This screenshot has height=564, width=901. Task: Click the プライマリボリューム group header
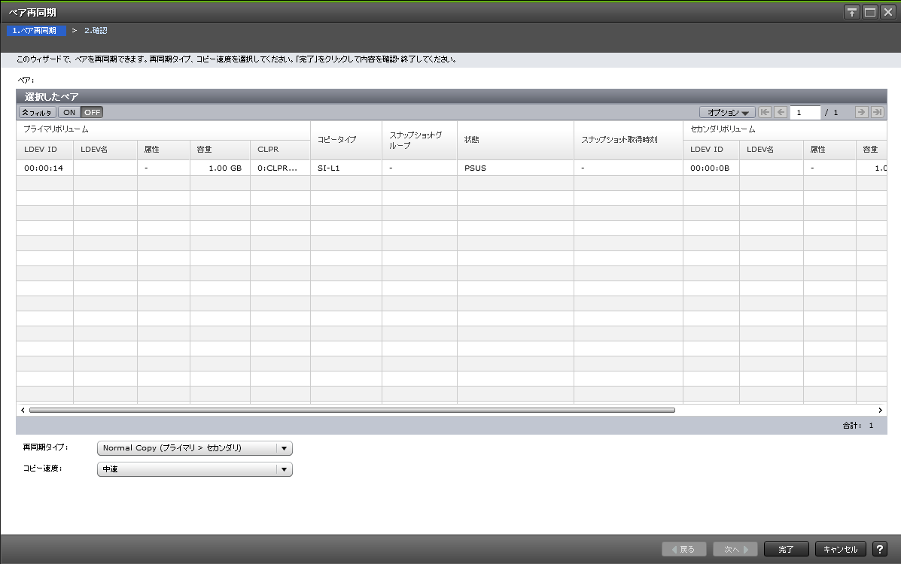(163, 130)
